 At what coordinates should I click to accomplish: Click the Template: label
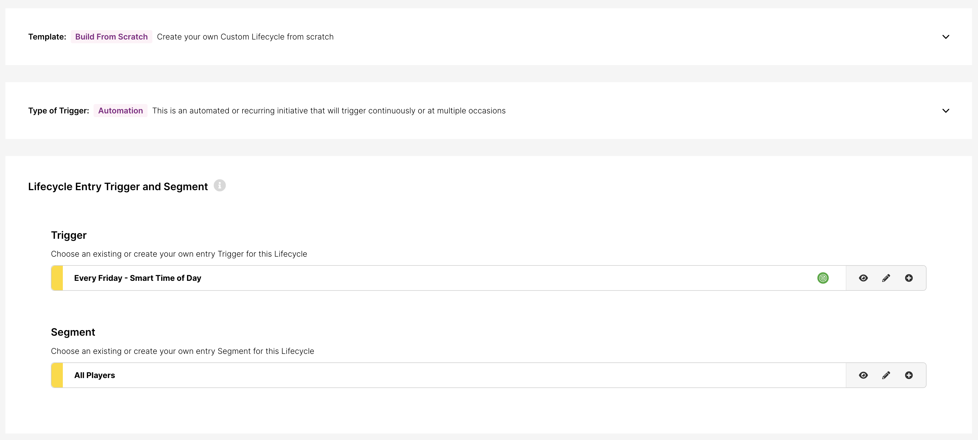[x=47, y=37]
